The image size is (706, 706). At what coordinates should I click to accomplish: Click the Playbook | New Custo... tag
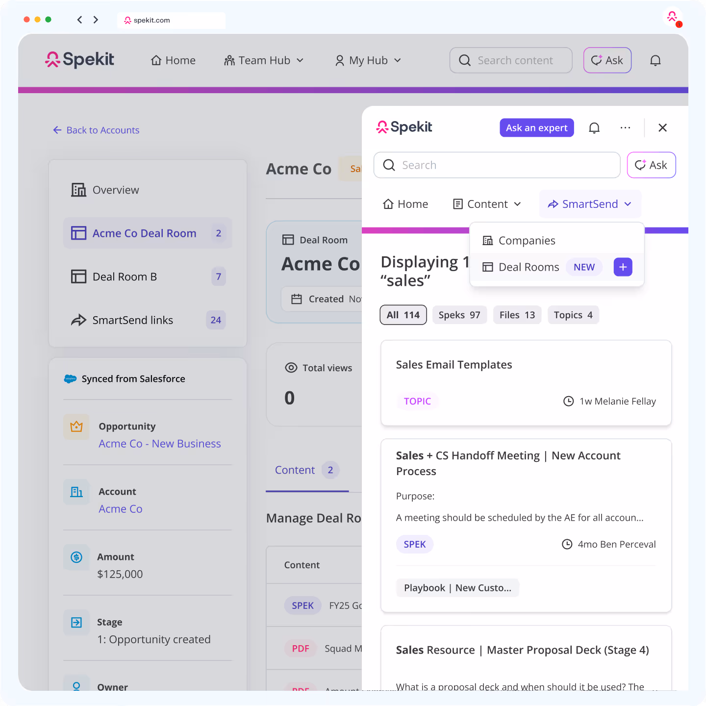(457, 588)
